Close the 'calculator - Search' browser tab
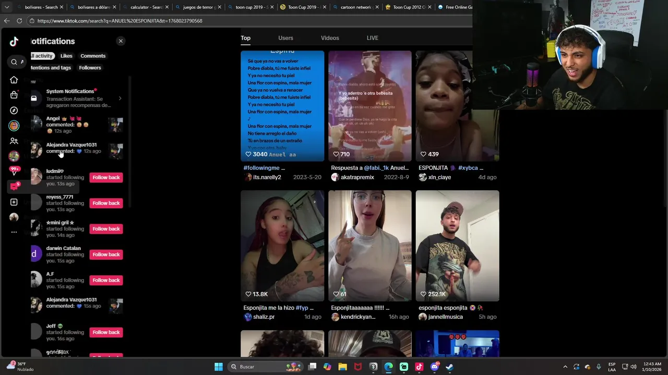Screen dimensions: 668x375 tap(167, 7)
